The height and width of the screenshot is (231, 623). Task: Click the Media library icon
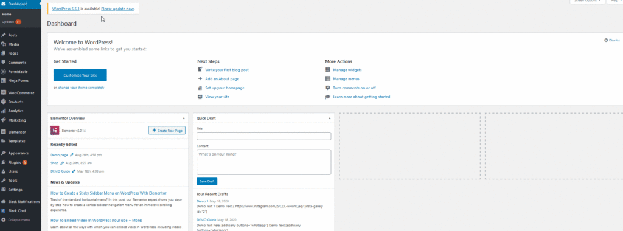4,44
